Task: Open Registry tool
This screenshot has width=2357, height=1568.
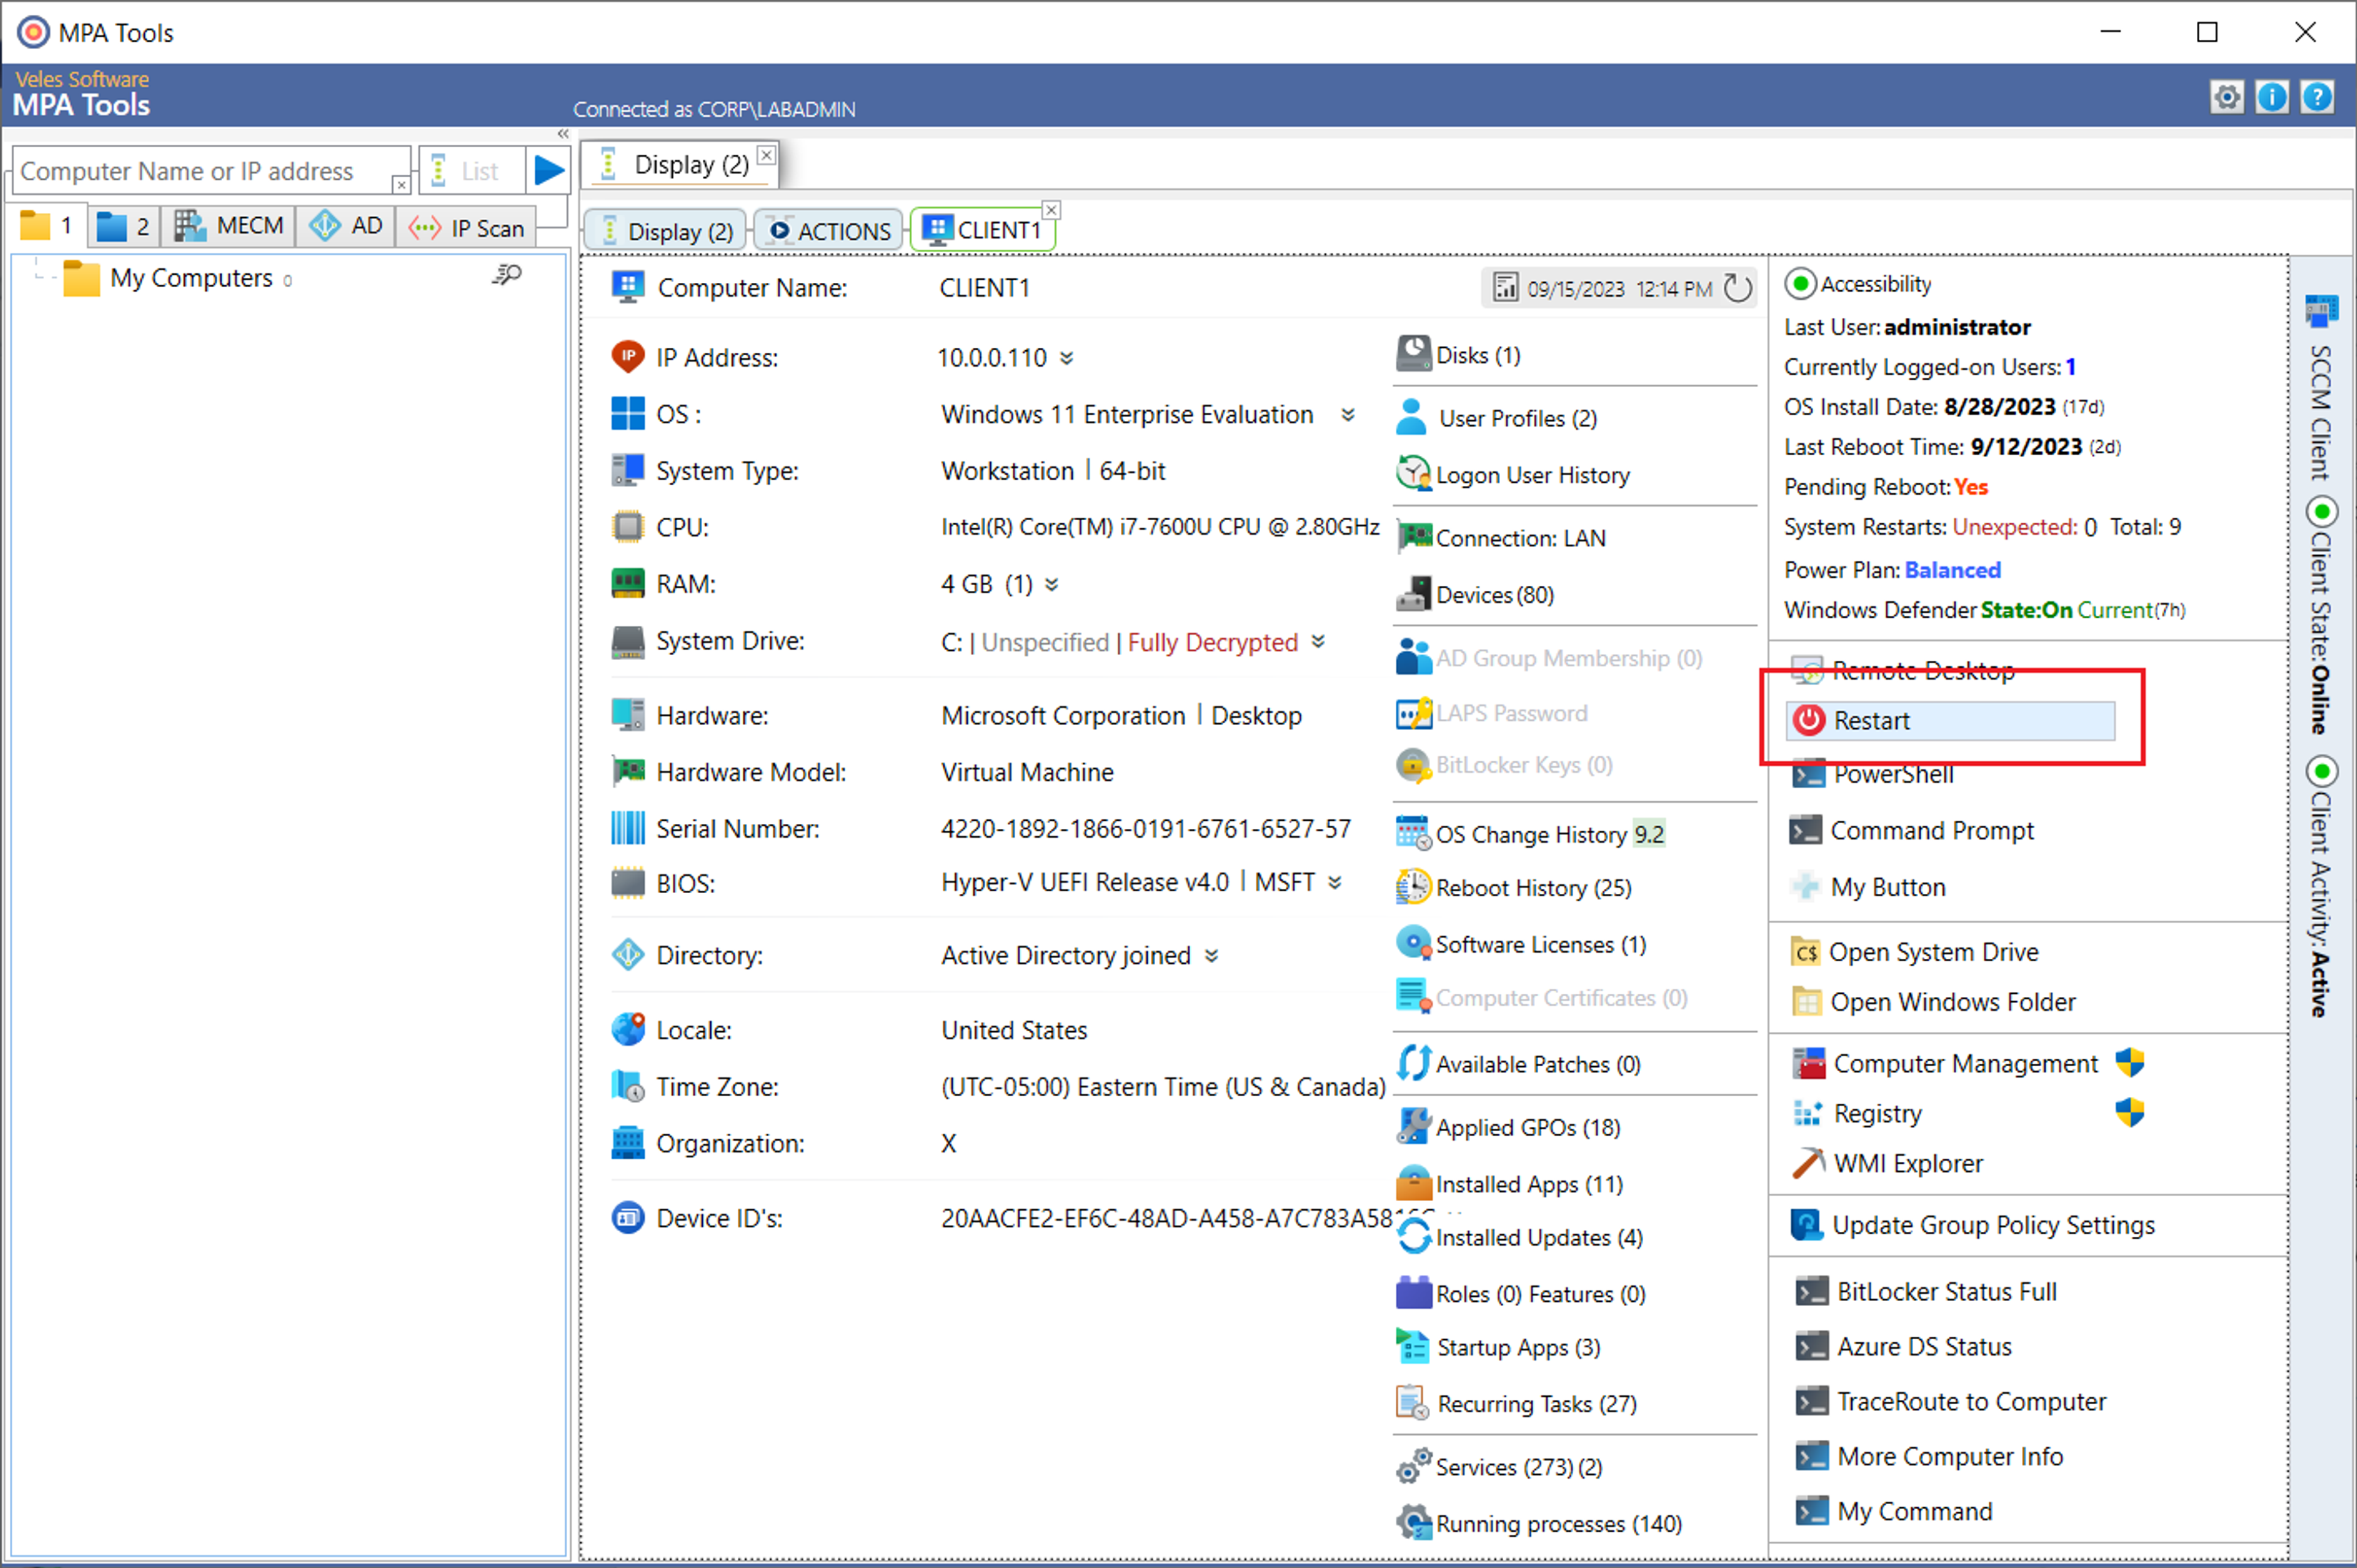Action: (x=1858, y=1113)
